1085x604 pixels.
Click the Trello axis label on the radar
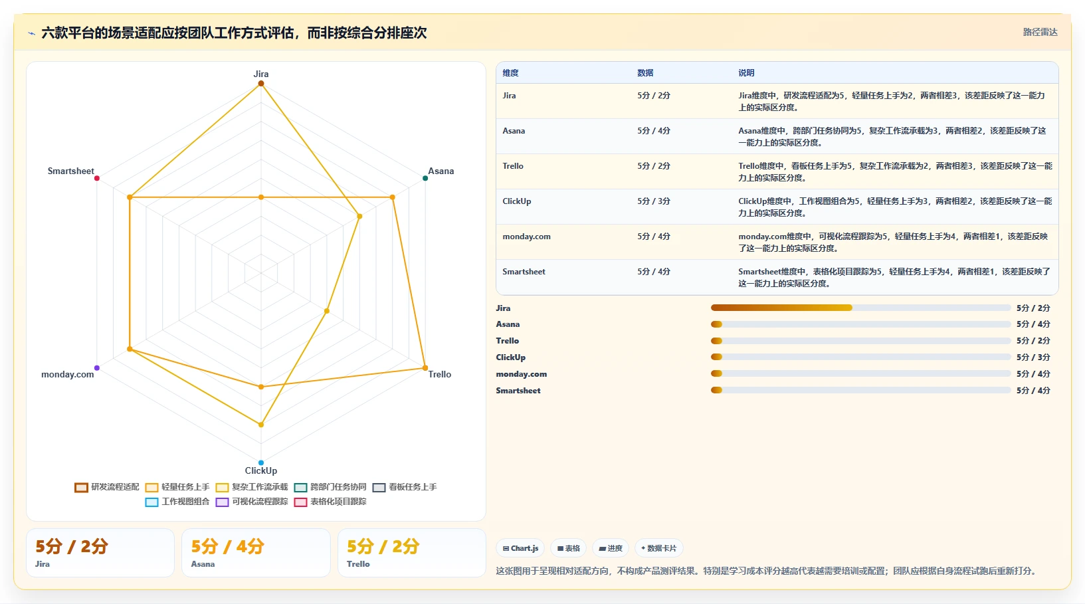(440, 375)
